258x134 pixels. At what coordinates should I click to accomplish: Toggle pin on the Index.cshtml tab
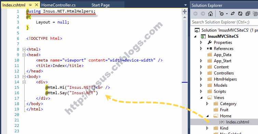tap(30, 5)
